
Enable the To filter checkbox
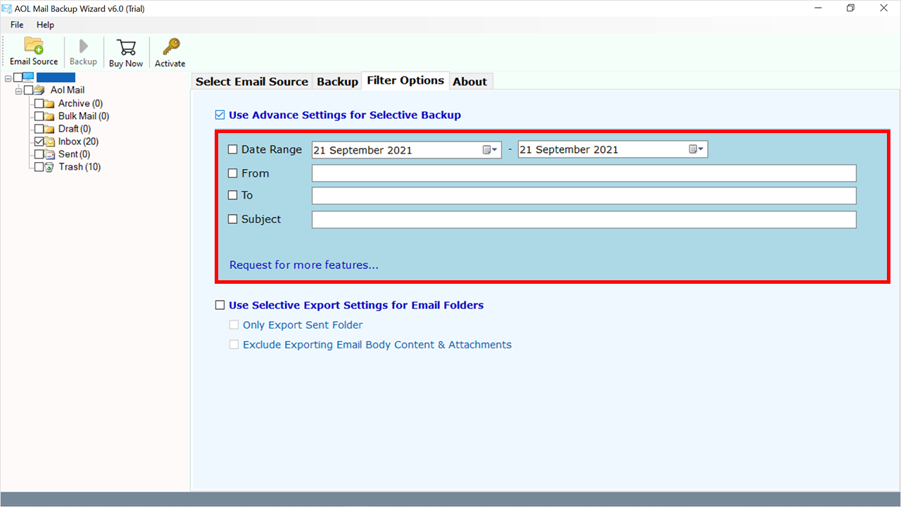[233, 195]
